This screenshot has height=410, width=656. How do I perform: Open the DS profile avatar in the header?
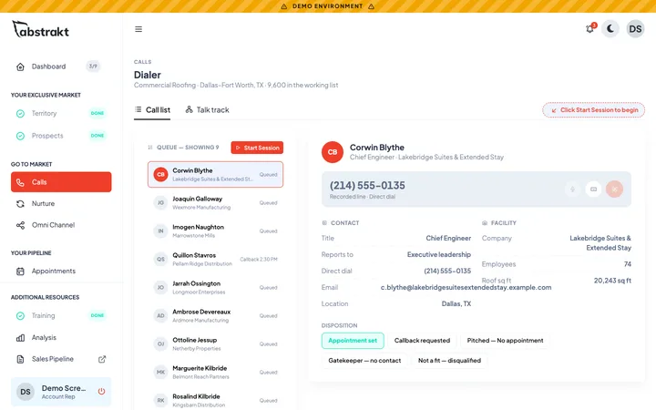click(635, 29)
